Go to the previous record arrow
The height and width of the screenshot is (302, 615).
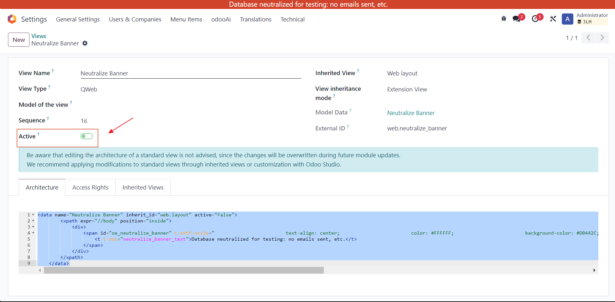tap(588, 38)
